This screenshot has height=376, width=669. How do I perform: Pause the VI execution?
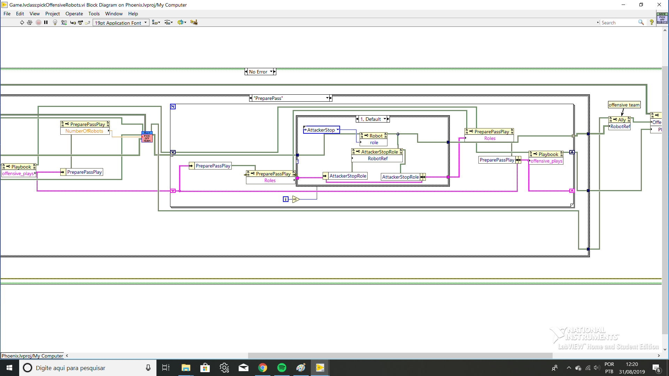tap(46, 23)
